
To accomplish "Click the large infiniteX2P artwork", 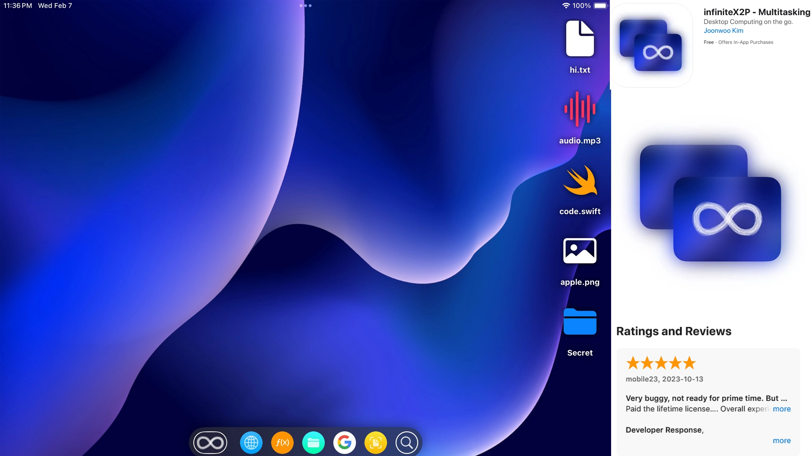I will (710, 203).
